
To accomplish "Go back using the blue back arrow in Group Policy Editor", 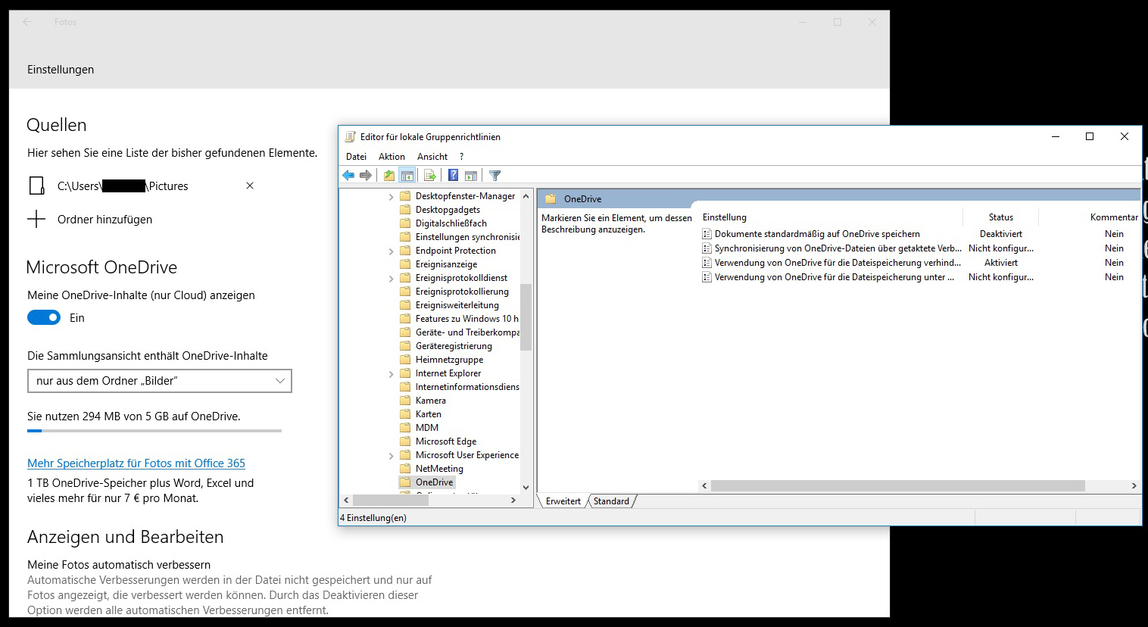I will (x=348, y=176).
